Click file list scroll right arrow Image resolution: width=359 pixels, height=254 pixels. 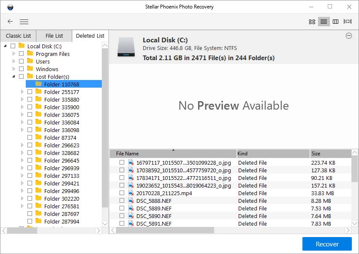348,230
